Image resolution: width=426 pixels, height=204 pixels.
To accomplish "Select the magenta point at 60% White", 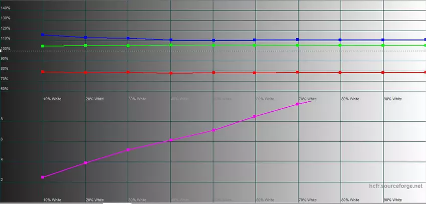I will point(255,116).
